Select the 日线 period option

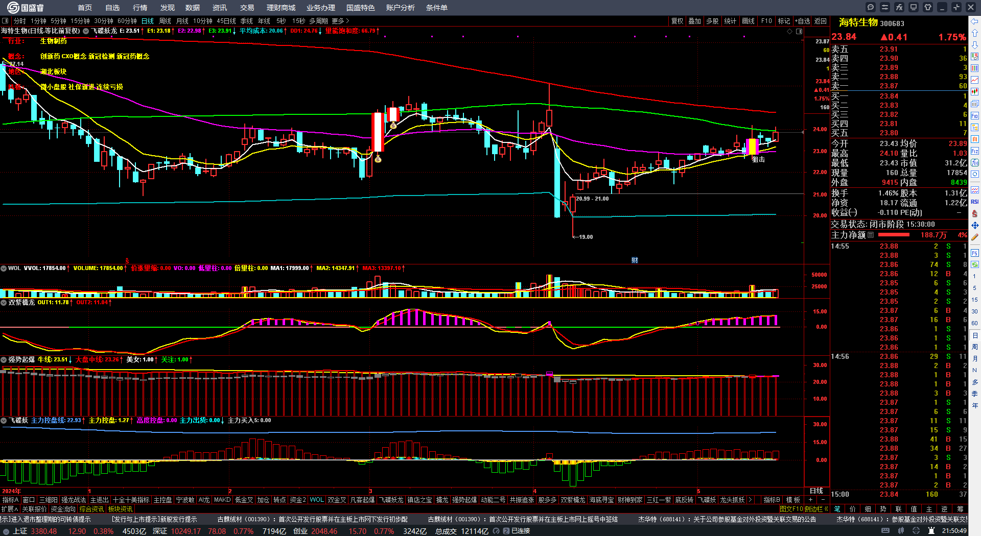148,21
